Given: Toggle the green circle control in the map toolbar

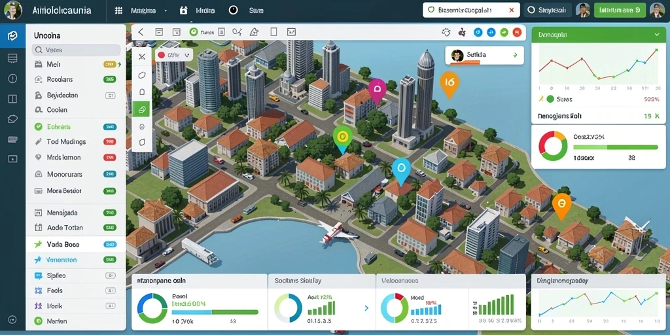Looking at the screenshot, I should tap(193, 32).
